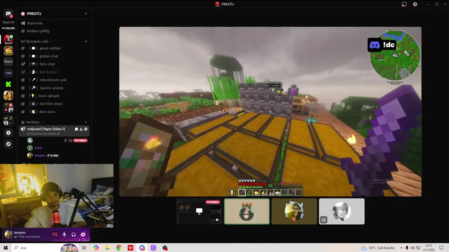Open Discord taskbar icon
449x252 pixels.
point(142,248)
